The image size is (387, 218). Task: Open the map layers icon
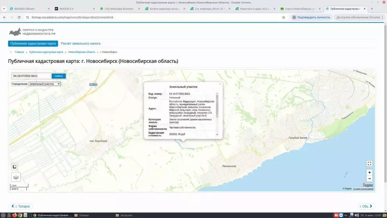click(16, 177)
